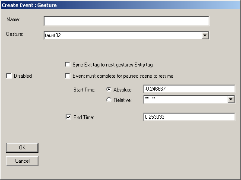Confirm with the OK button
The height and width of the screenshot is (180, 241).
[x=22, y=148]
